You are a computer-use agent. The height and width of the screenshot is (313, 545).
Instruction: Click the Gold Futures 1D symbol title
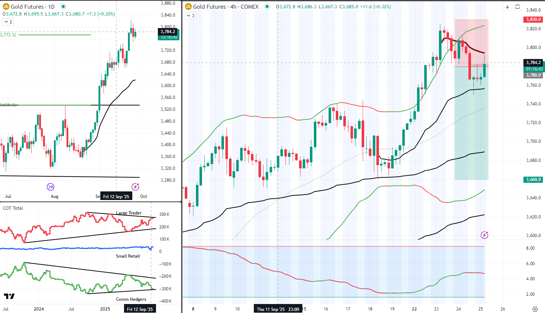(32, 6)
